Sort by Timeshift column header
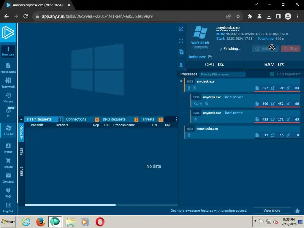This screenshot has height=228, width=304. 36,125
